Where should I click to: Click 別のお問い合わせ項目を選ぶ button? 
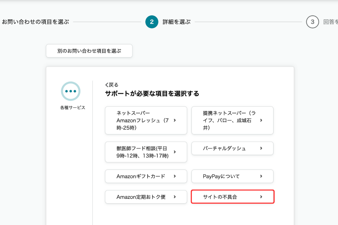coord(89,51)
